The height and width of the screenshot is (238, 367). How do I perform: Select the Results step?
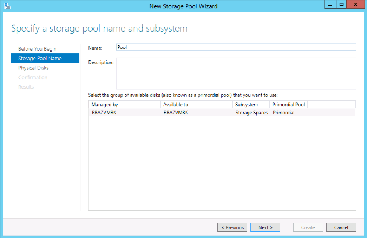pyautogui.click(x=26, y=87)
